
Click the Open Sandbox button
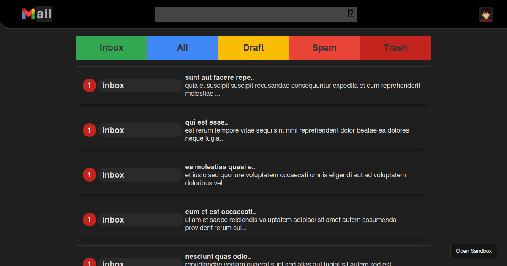474,251
